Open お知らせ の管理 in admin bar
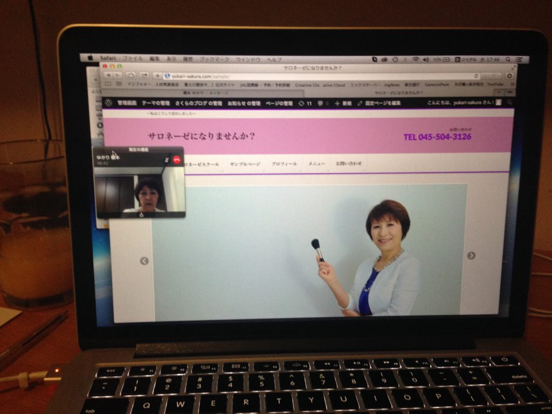 pyautogui.click(x=244, y=103)
